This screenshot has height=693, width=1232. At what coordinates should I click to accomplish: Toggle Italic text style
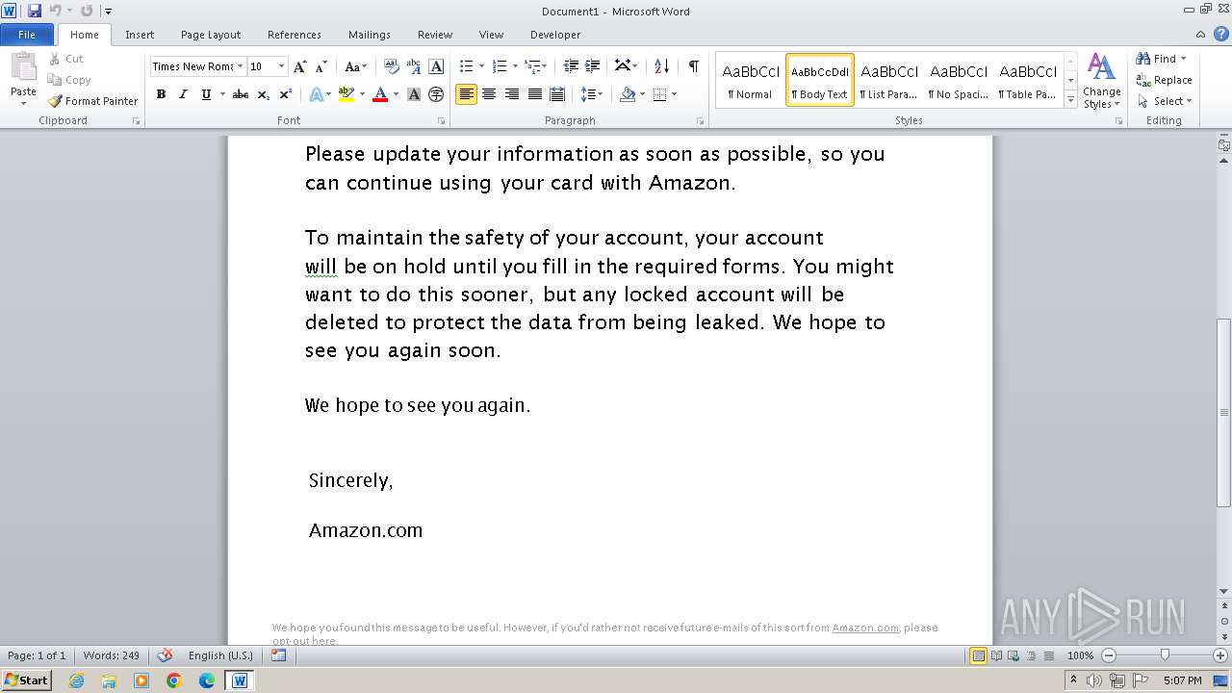[x=183, y=94]
